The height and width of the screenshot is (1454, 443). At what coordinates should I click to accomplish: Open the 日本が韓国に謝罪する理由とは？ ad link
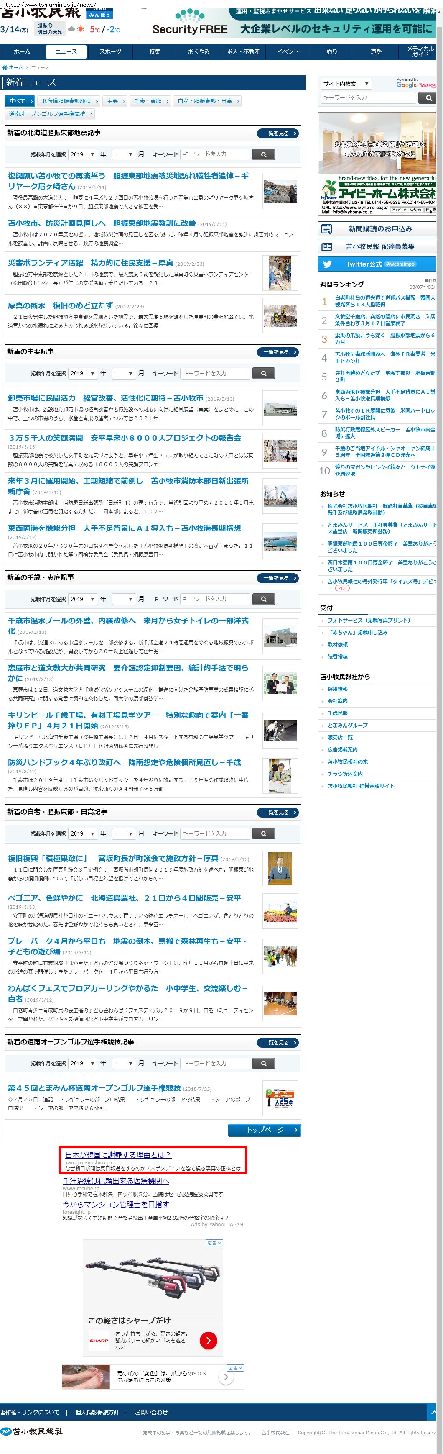(x=118, y=1154)
